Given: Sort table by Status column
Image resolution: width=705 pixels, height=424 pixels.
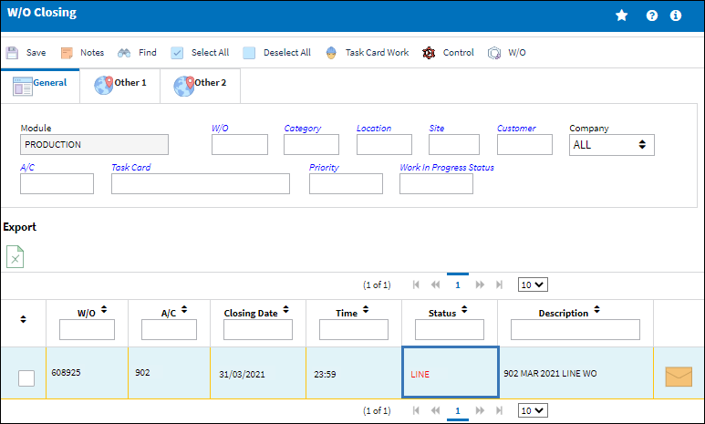Looking at the screenshot, I should tap(464, 309).
